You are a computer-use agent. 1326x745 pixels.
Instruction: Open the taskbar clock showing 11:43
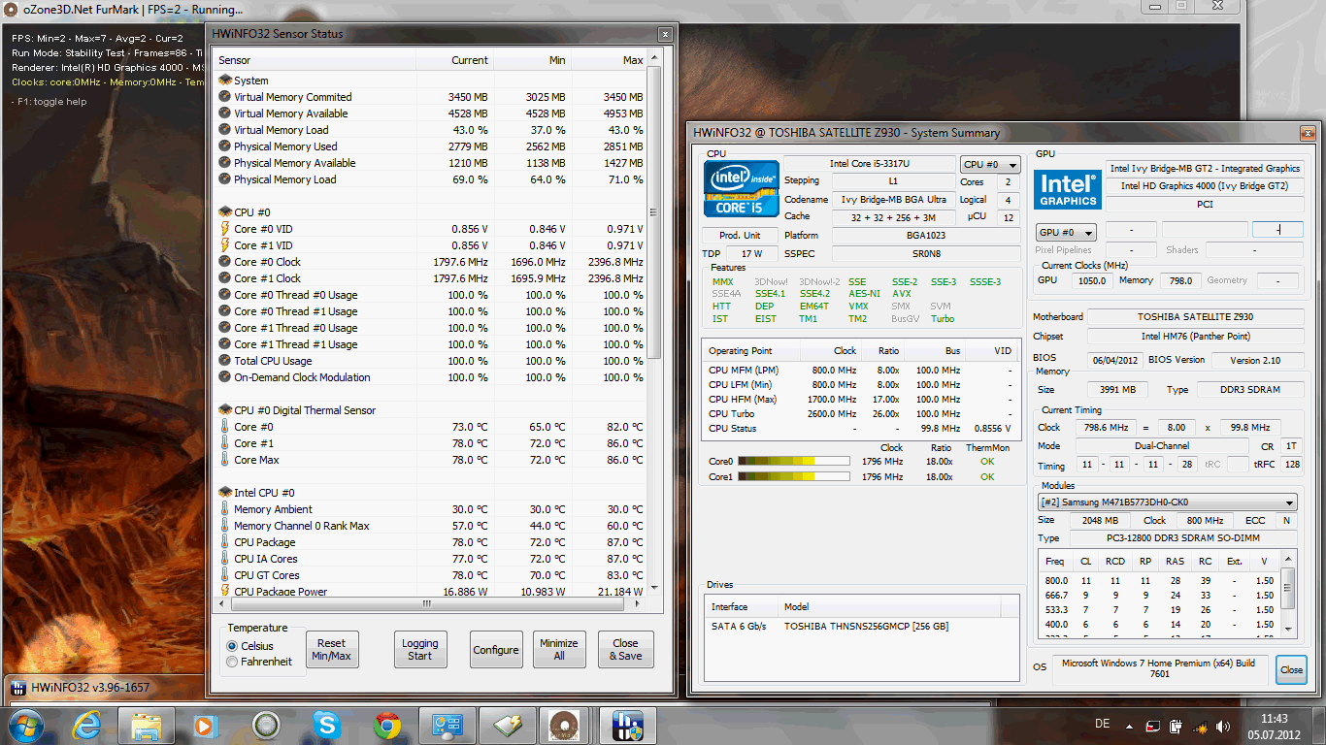pos(1274,726)
